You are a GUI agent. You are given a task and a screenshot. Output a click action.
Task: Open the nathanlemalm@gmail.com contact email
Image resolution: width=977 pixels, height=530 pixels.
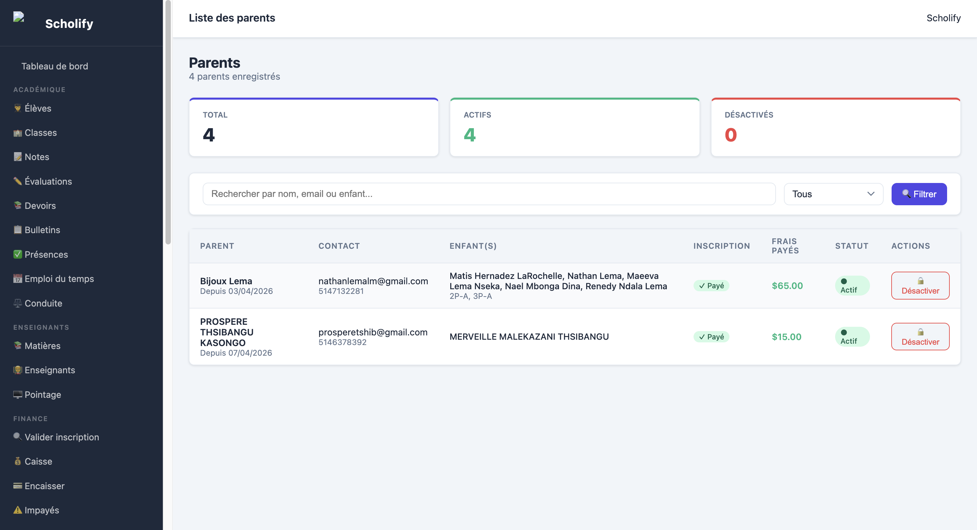click(x=373, y=281)
